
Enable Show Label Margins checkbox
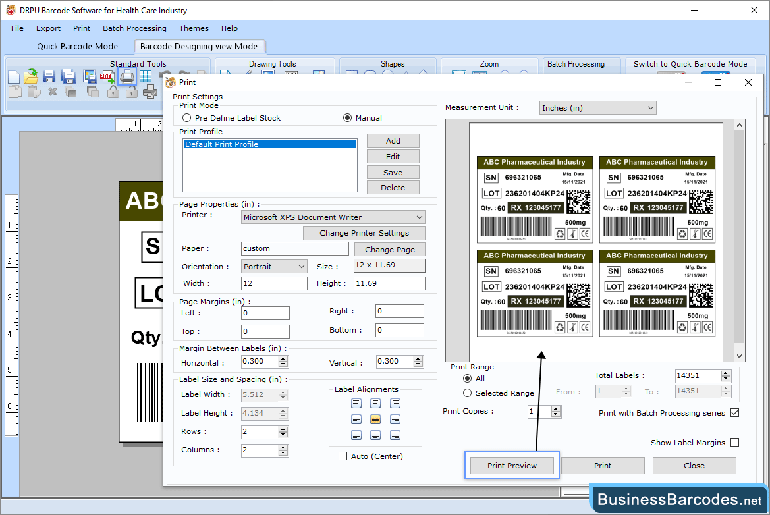tap(734, 443)
